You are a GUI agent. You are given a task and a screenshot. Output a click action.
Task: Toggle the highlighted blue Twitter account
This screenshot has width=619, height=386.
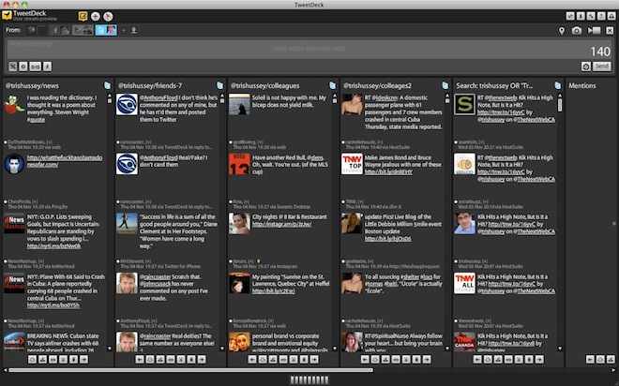106,30
